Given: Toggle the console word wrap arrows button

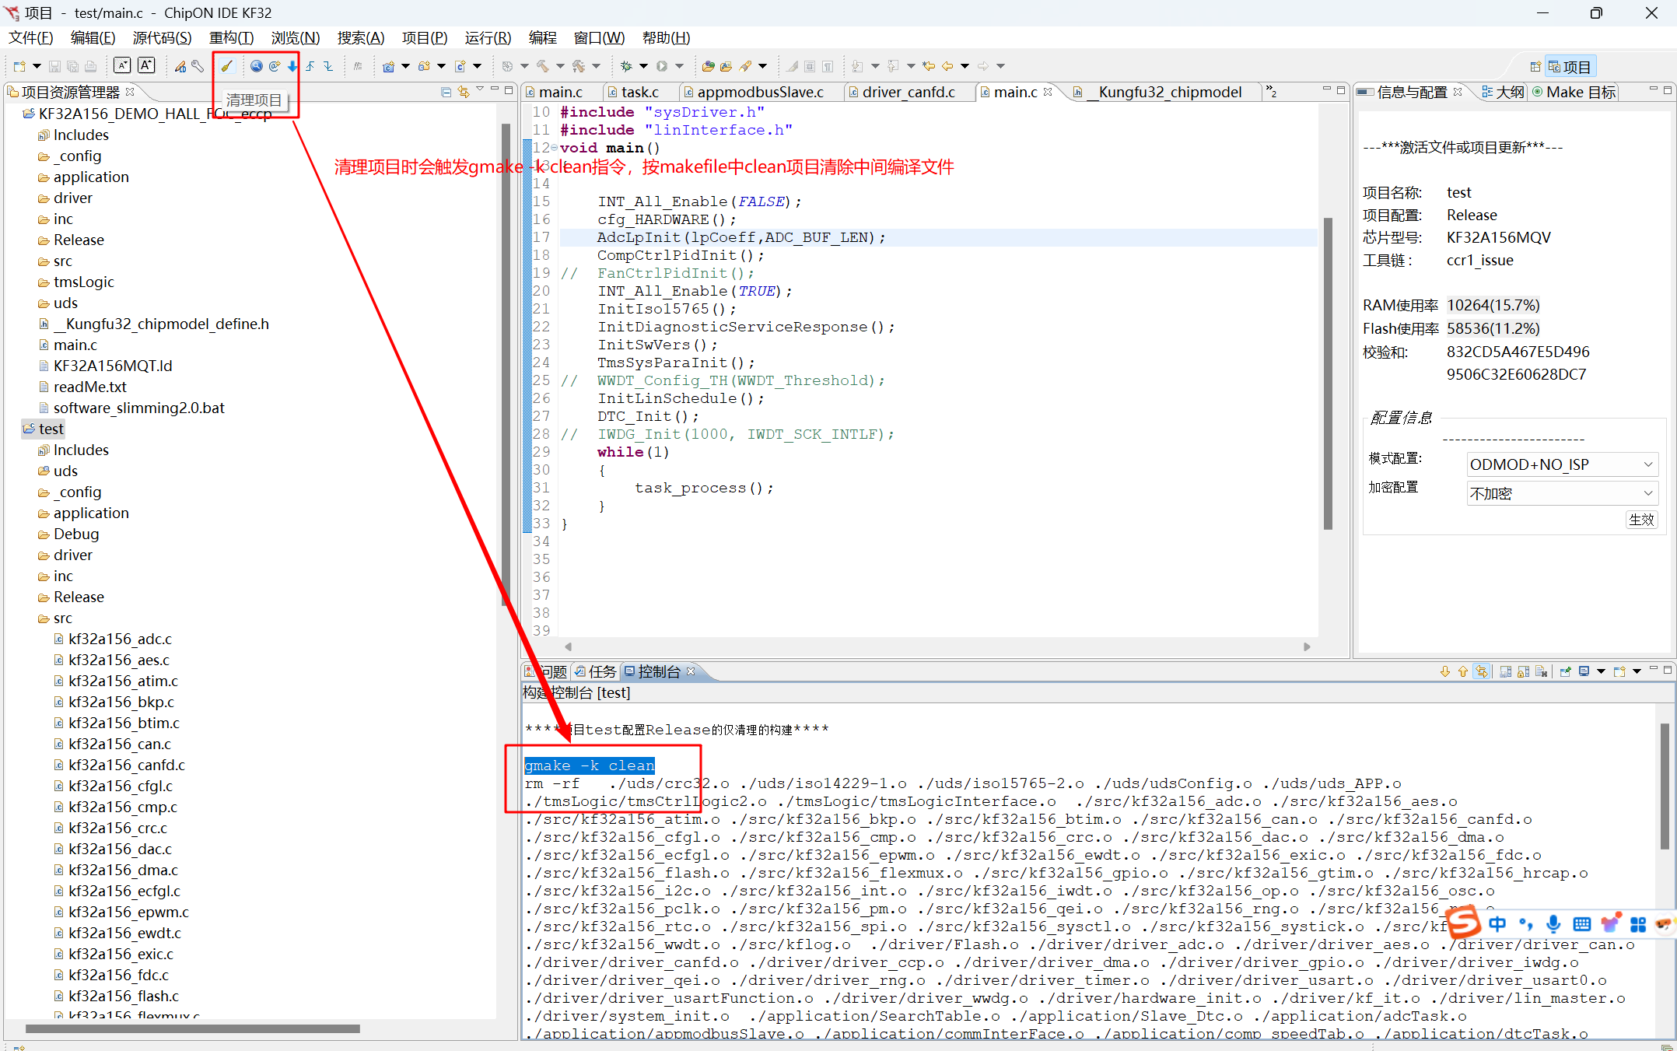Looking at the screenshot, I should click(x=1482, y=671).
